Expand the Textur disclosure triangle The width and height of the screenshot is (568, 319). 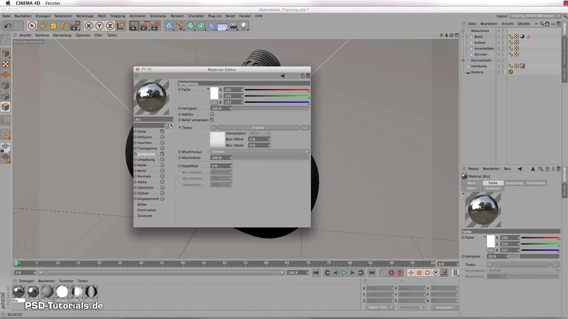180,128
